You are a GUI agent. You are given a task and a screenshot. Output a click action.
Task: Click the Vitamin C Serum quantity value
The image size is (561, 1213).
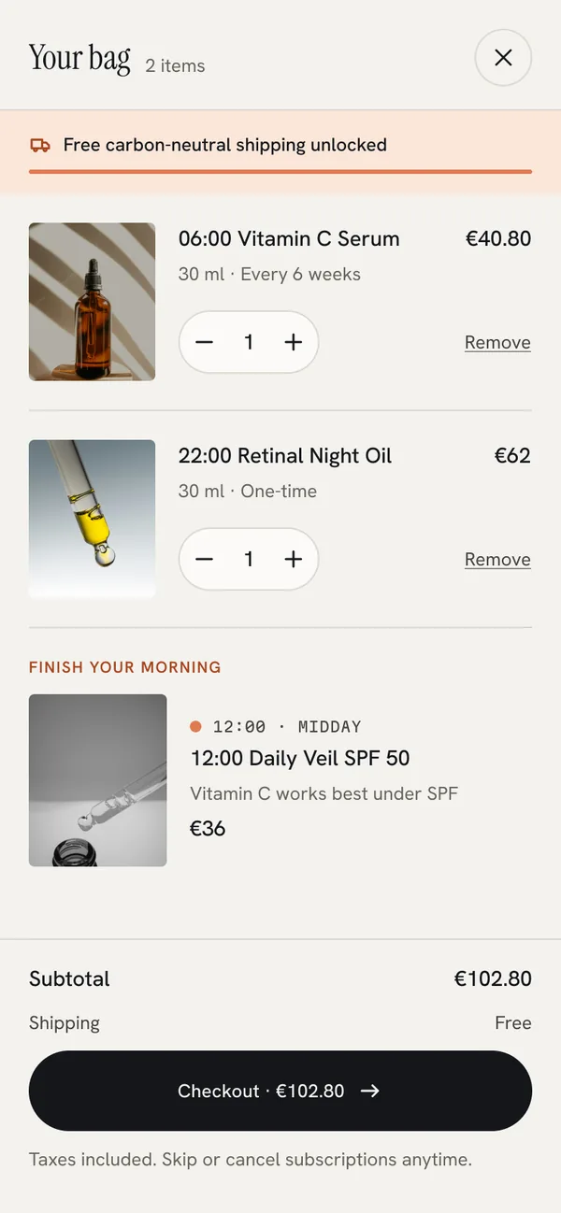click(249, 342)
